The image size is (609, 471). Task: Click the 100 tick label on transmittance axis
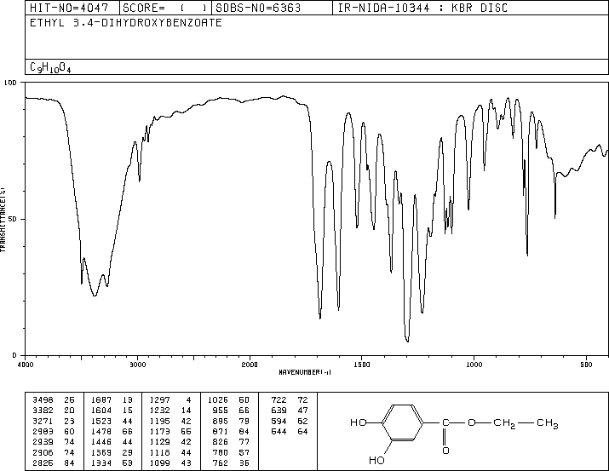tap(10, 83)
